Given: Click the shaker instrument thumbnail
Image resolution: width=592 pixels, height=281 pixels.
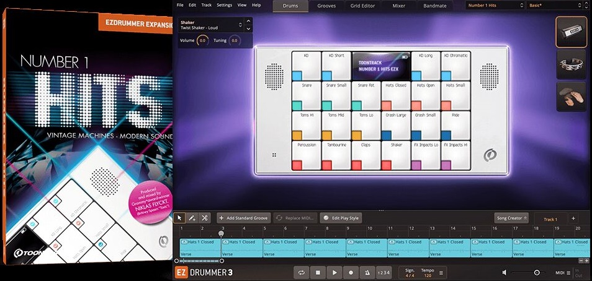Looking at the screenshot, I should [571, 30].
